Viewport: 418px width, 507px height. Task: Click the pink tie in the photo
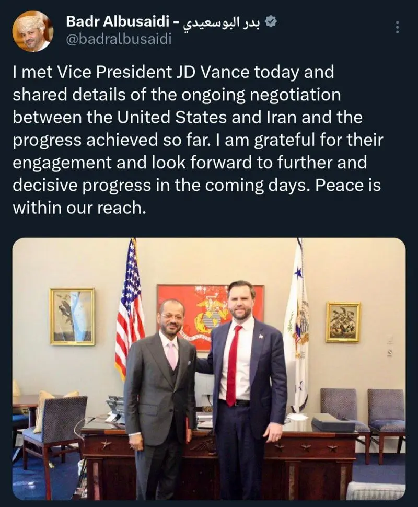click(172, 355)
